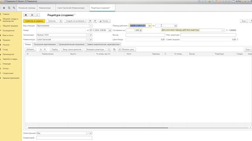Open Общепит склады и производство section
Viewport: 252px width, 141px height.
[10, 20]
